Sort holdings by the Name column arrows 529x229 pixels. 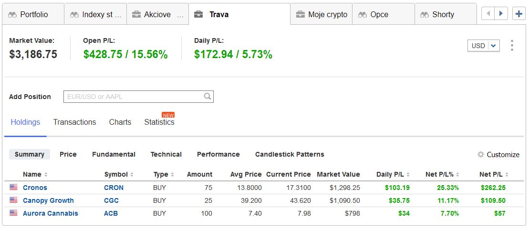point(45,174)
